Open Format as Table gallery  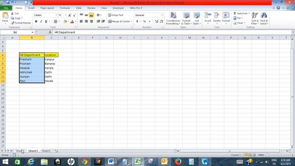point(186,18)
